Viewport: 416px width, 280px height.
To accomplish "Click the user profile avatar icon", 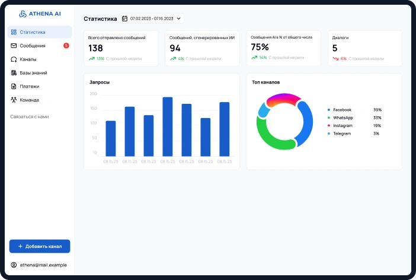I will pyautogui.click(x=14, y=265).
